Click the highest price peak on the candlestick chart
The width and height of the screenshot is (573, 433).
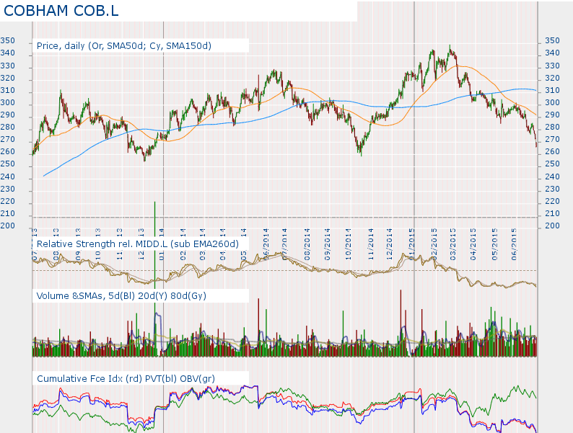click(x=450, y=48)
